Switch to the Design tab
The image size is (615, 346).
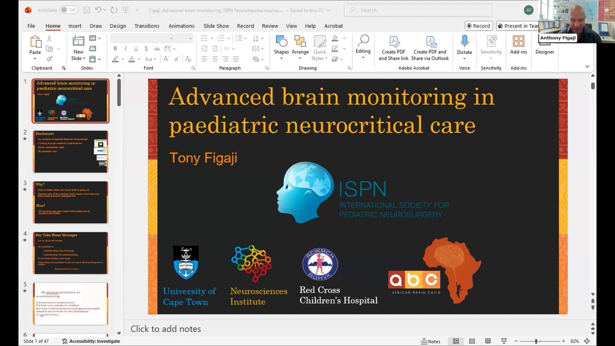pos(118,26)
